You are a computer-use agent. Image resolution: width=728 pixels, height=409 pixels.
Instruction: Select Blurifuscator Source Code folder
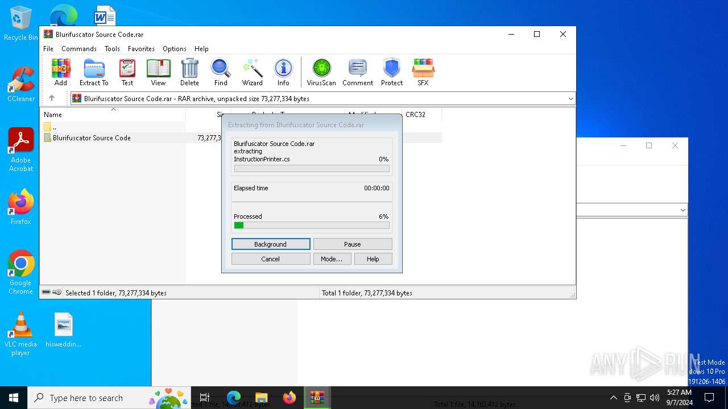pos(87,137)
